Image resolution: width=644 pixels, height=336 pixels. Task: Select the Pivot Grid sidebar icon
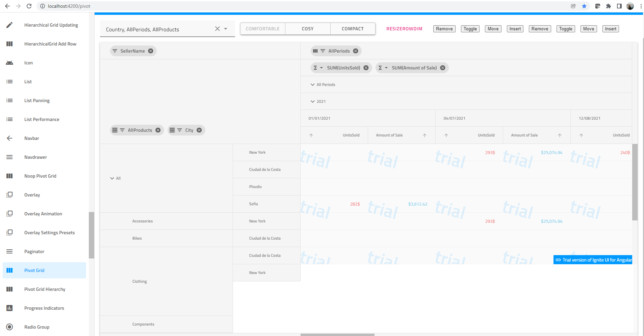[9, 270]
